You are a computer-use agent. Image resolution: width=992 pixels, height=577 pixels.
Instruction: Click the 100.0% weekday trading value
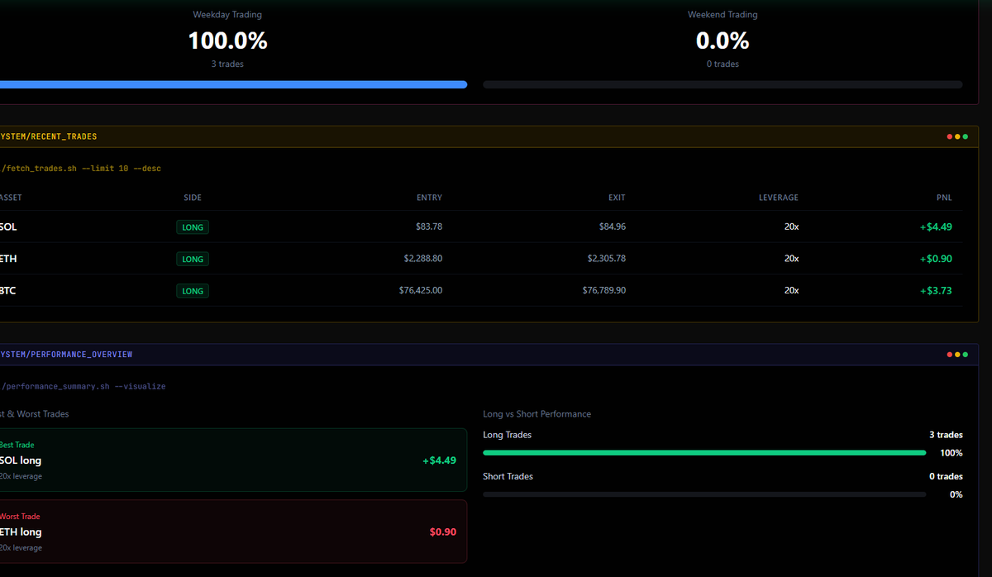[x=227, y=40]
